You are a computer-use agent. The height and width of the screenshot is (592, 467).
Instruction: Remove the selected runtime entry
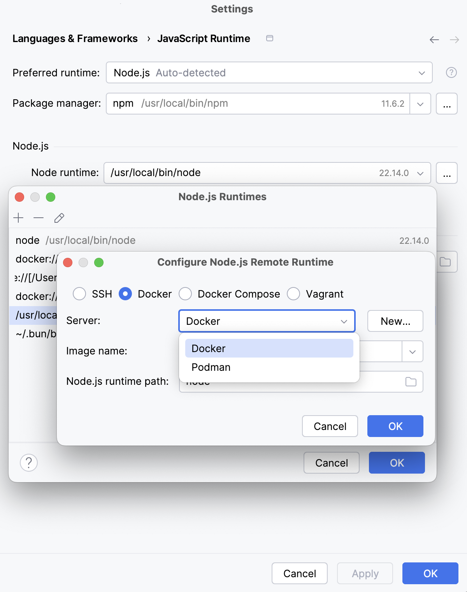click(38, 218)
